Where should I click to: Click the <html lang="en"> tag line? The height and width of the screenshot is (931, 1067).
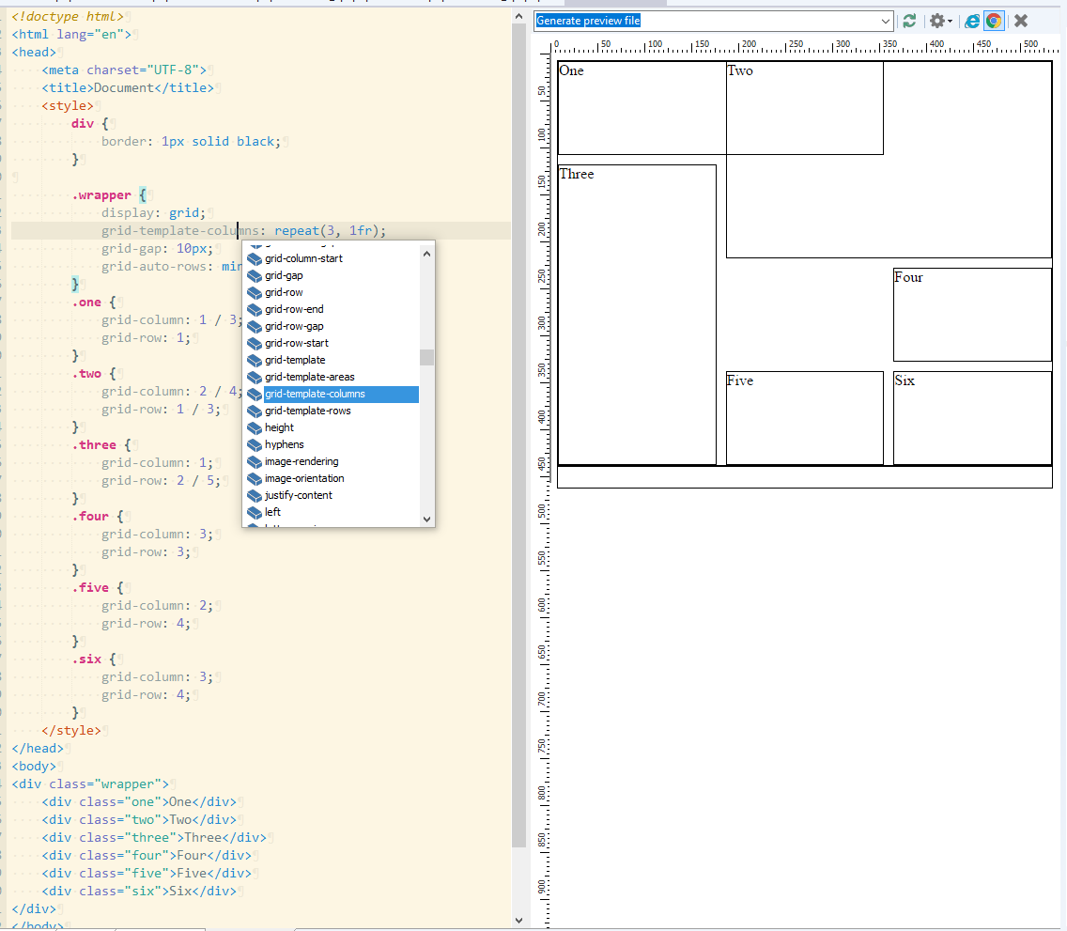(71, 34)
